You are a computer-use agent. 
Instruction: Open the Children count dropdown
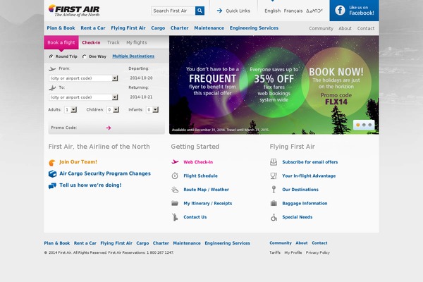pos(116,109)
